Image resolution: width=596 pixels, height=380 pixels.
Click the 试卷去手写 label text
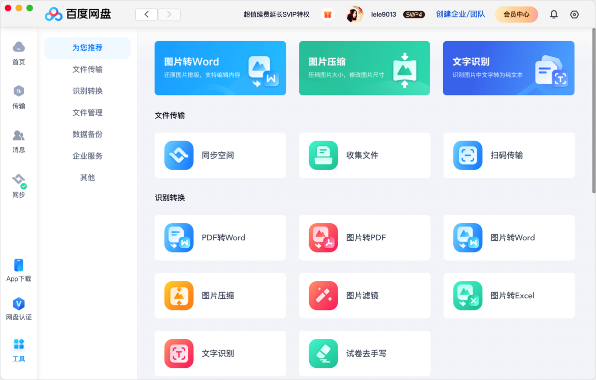(366, 354)
